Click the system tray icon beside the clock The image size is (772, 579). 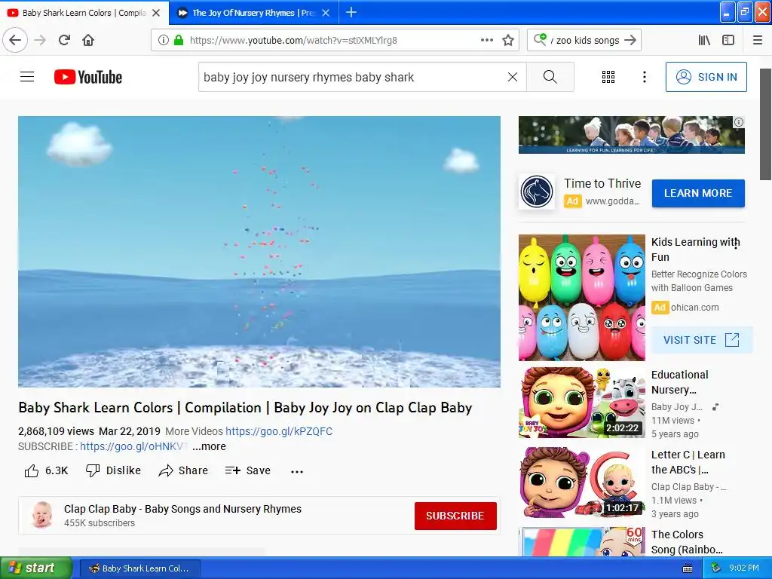[x=716, y=568]
